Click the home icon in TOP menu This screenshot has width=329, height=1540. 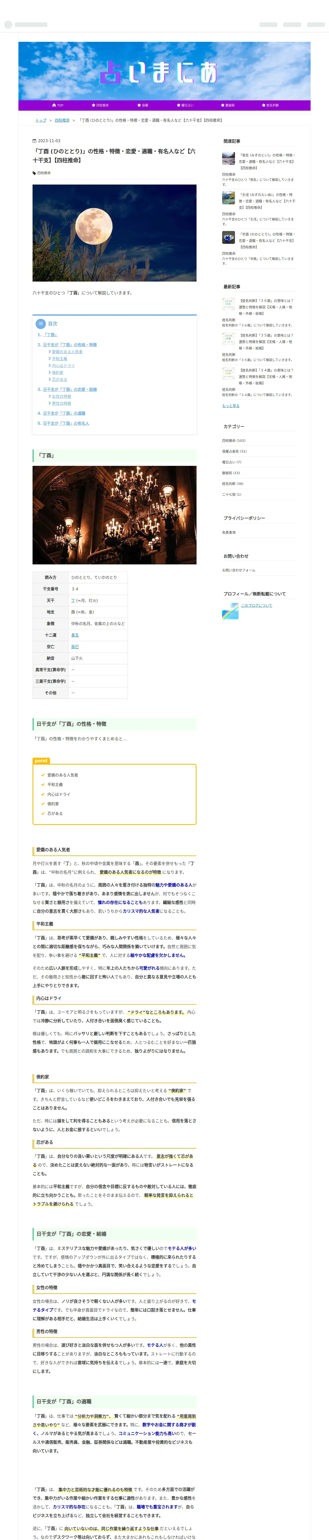point(54,105)
